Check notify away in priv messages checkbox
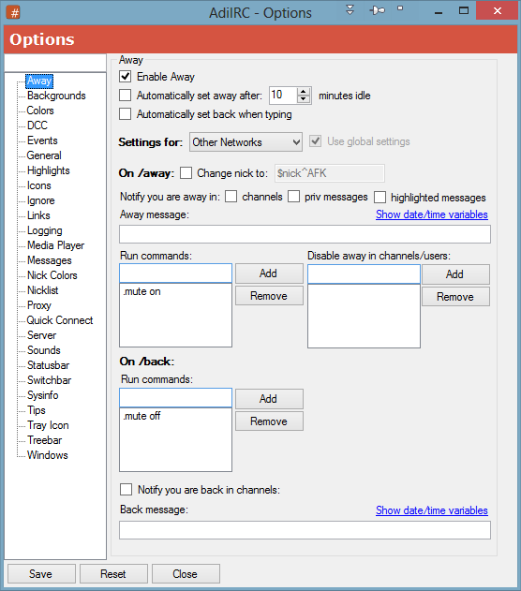This screenshot has width=521, height=591. point(293,197)
